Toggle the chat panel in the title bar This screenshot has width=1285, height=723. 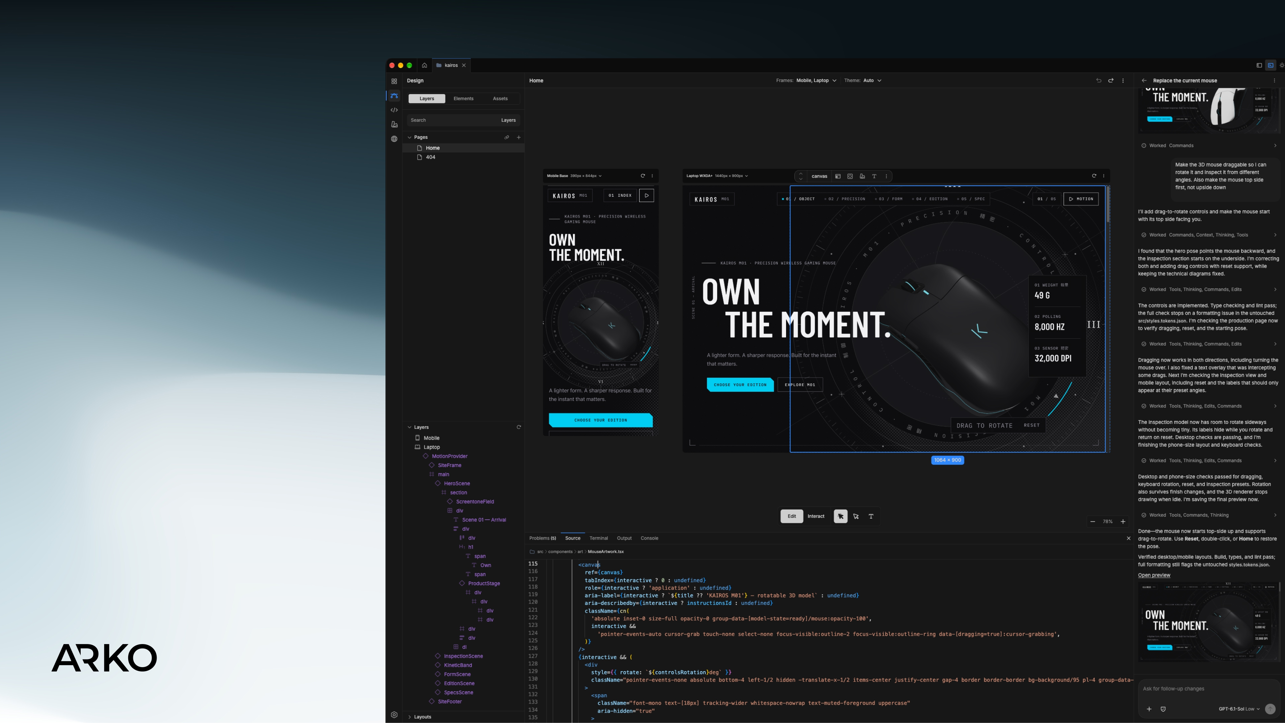coord(1271,65)
